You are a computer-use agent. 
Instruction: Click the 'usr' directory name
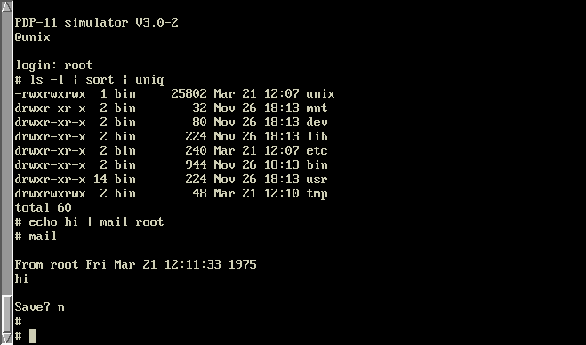[x=317, y=180]
